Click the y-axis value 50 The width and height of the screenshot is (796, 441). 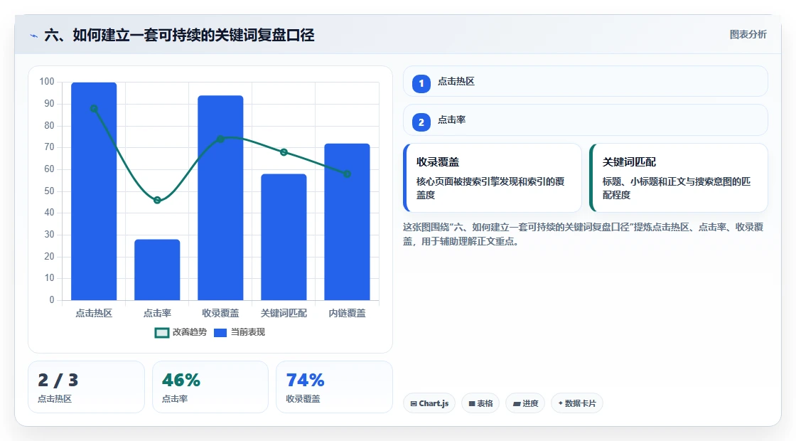(49, 191)
